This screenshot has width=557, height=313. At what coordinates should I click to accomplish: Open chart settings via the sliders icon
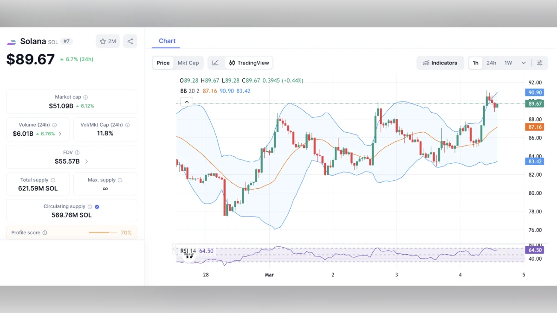[x=540, y=63]
